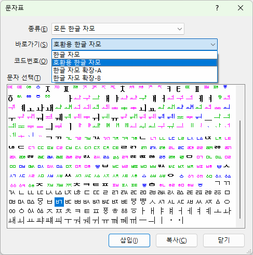Select the black ㆎ character
This screenshot has width=253, height=255.
[x=181, y=221]
